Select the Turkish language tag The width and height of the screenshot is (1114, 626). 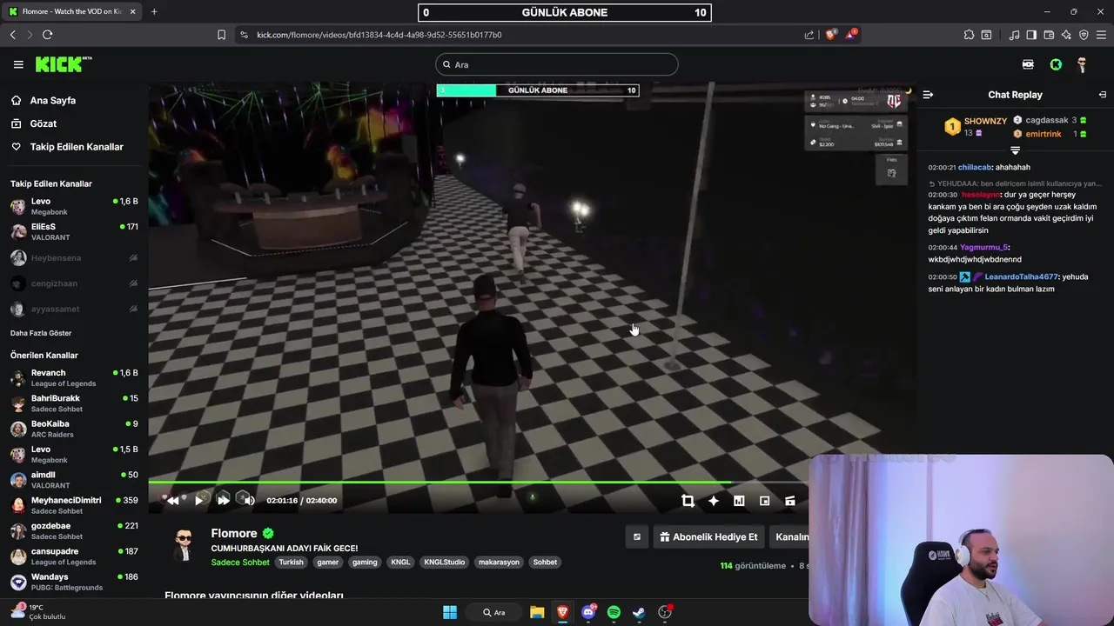pos(291,562)
